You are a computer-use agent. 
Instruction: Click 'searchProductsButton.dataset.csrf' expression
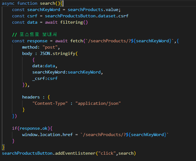coord(86,16)
